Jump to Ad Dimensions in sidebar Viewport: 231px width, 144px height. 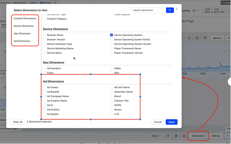pyautogui.click(x=22, y=41)
